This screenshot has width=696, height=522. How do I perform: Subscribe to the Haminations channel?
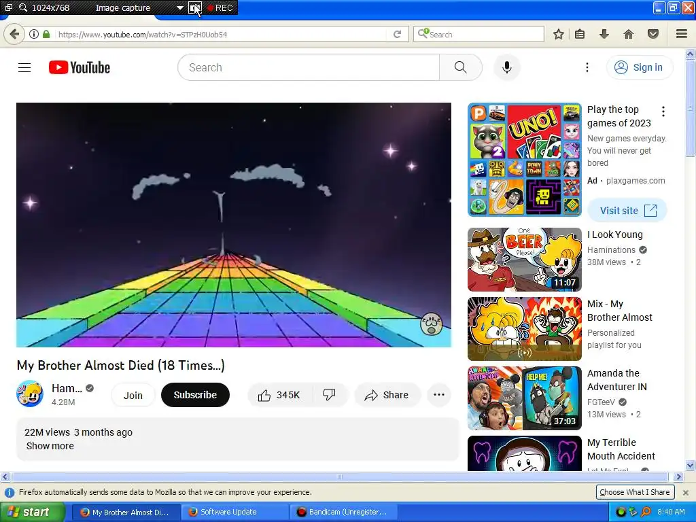[x=195, y=395]
